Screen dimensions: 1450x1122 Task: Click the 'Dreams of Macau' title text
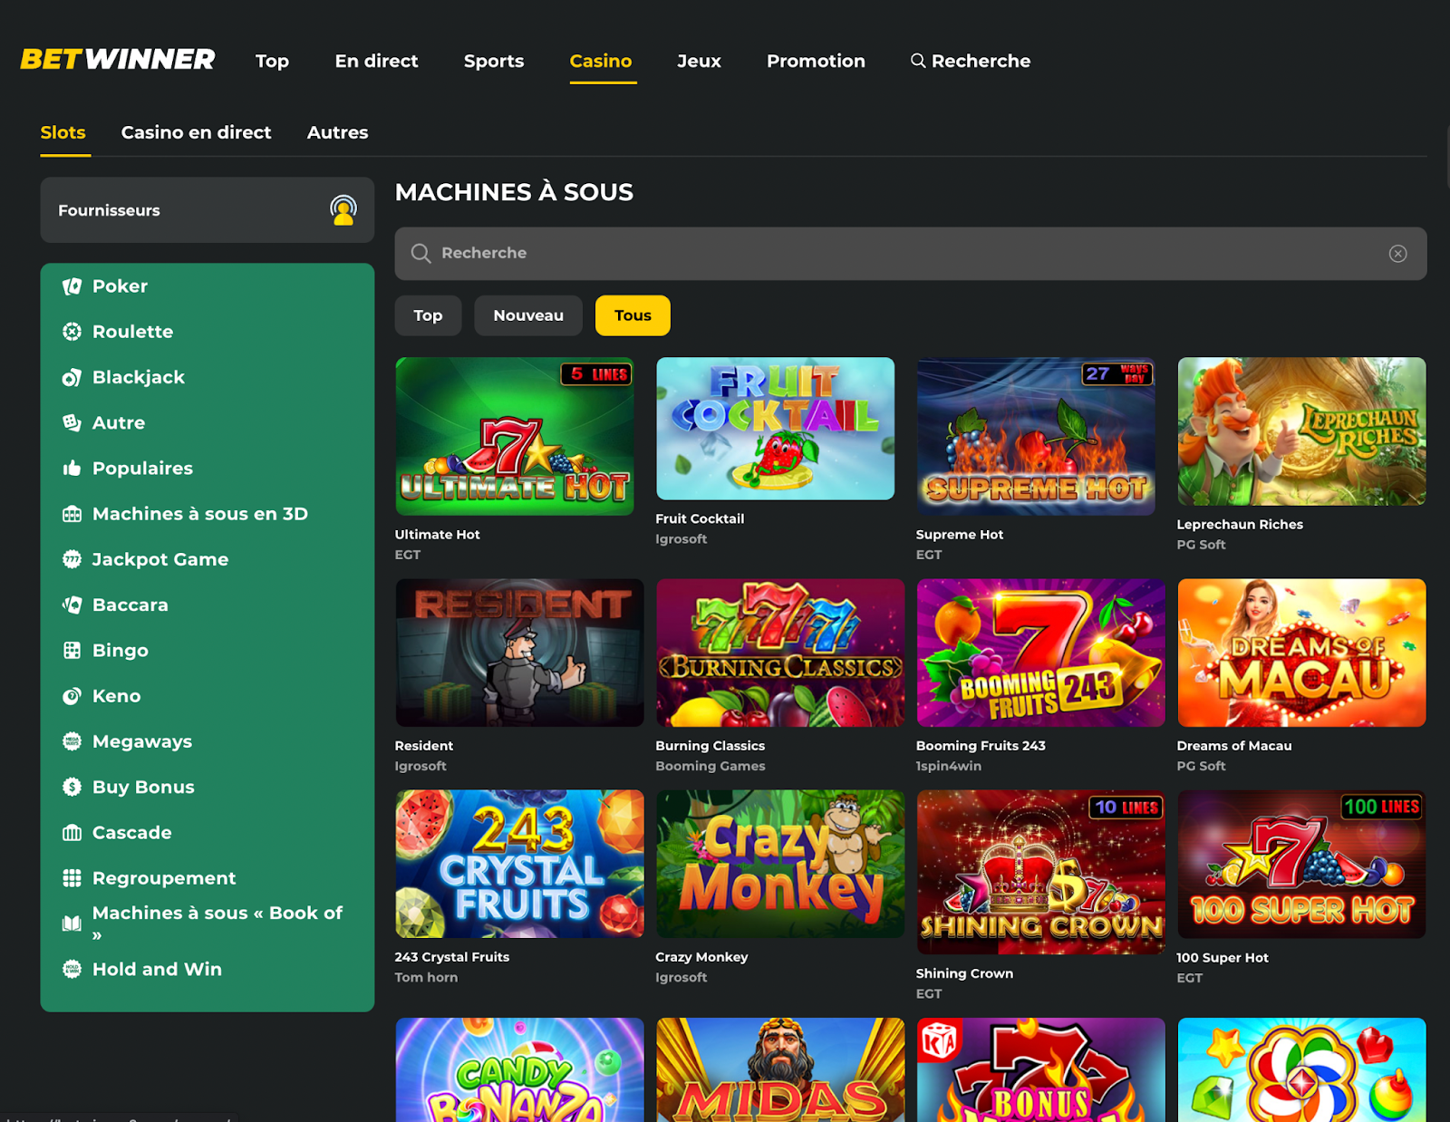pos(1234,746)
